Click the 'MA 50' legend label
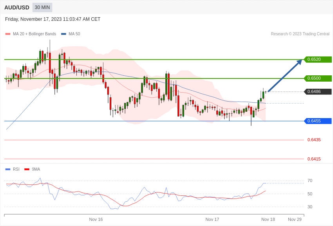 tap(74, 34)
